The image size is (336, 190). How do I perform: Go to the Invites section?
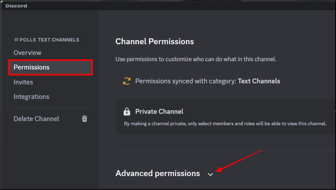23,82
